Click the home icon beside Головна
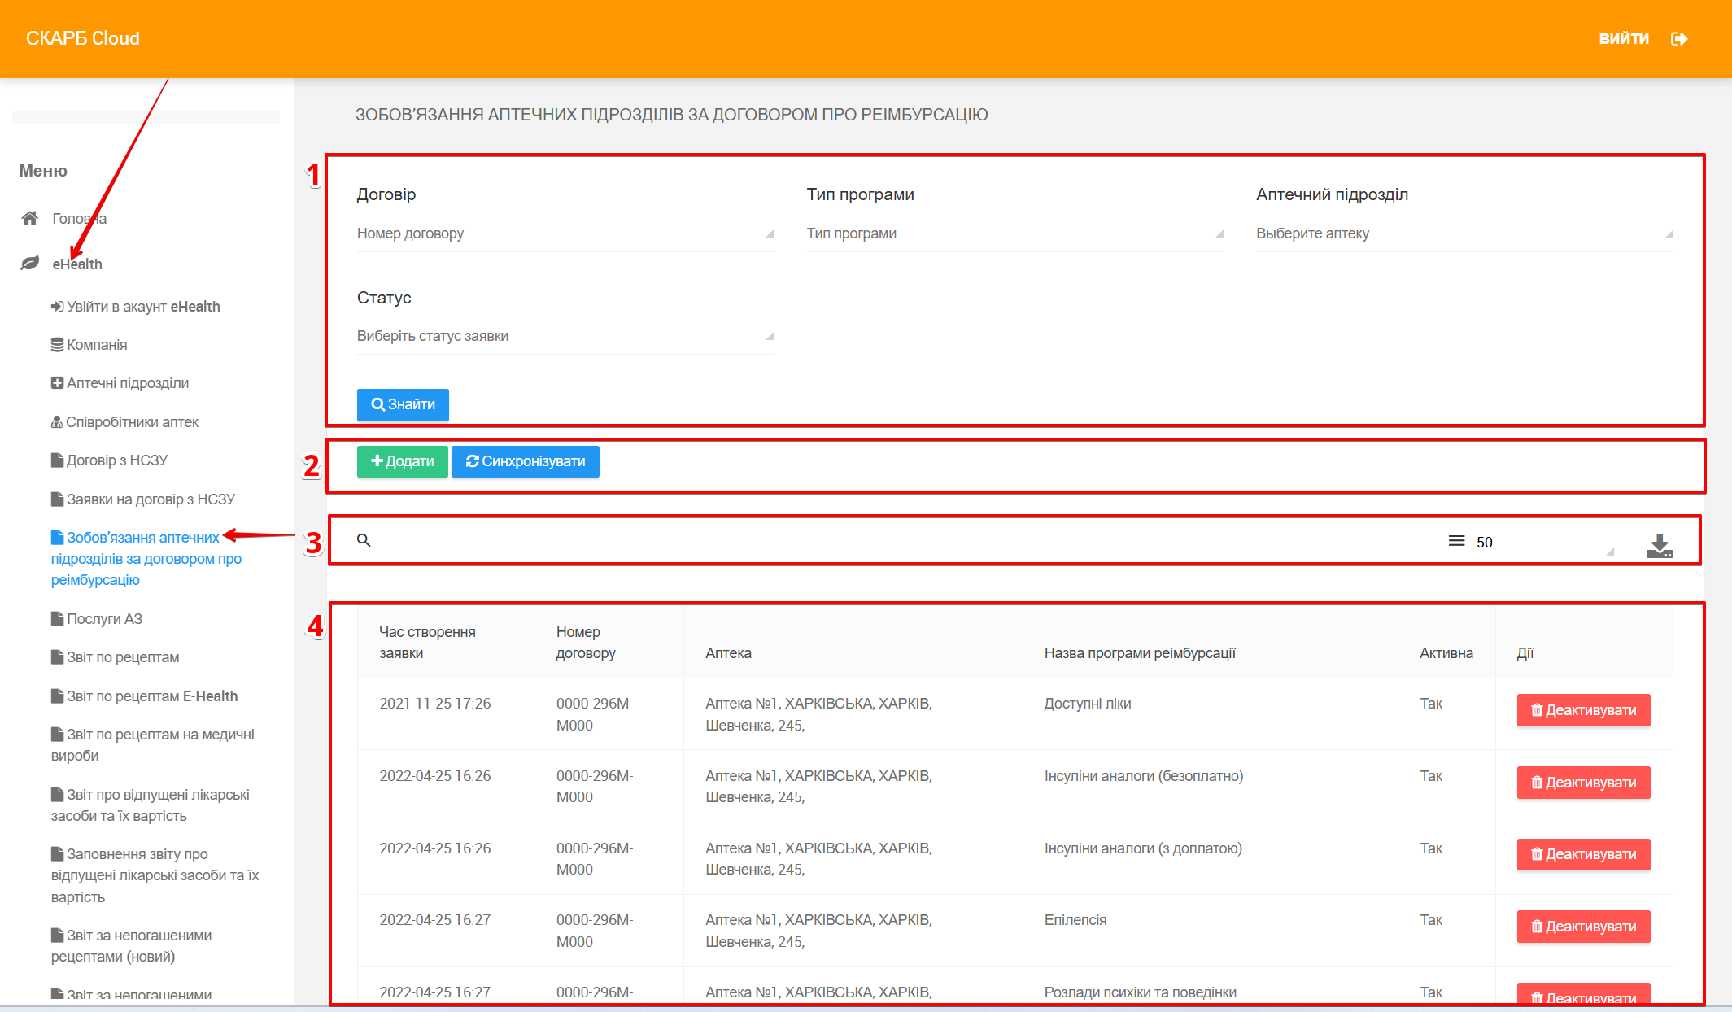This screenshot has width=1732, height=1012. coord(30,218)
